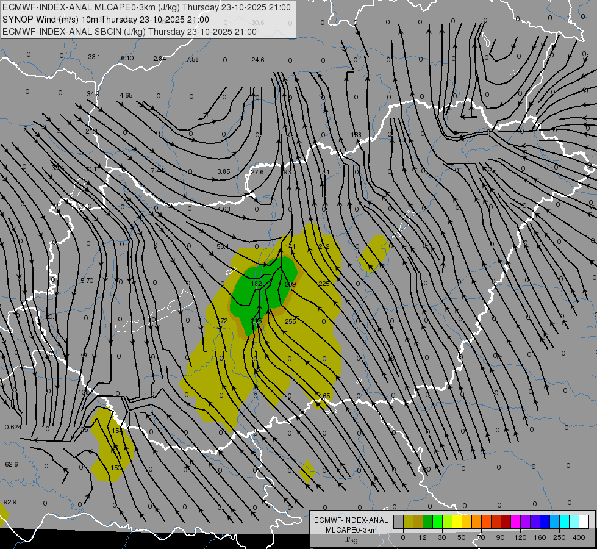Click the 165 value near the border
597x549 pixels.
click(324, 396)
